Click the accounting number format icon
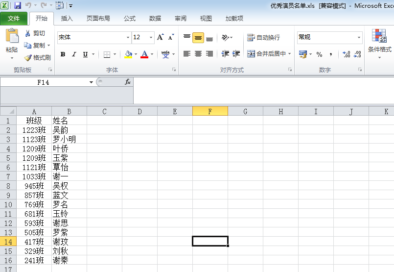 pyautogui.click(x=303, y=54)
